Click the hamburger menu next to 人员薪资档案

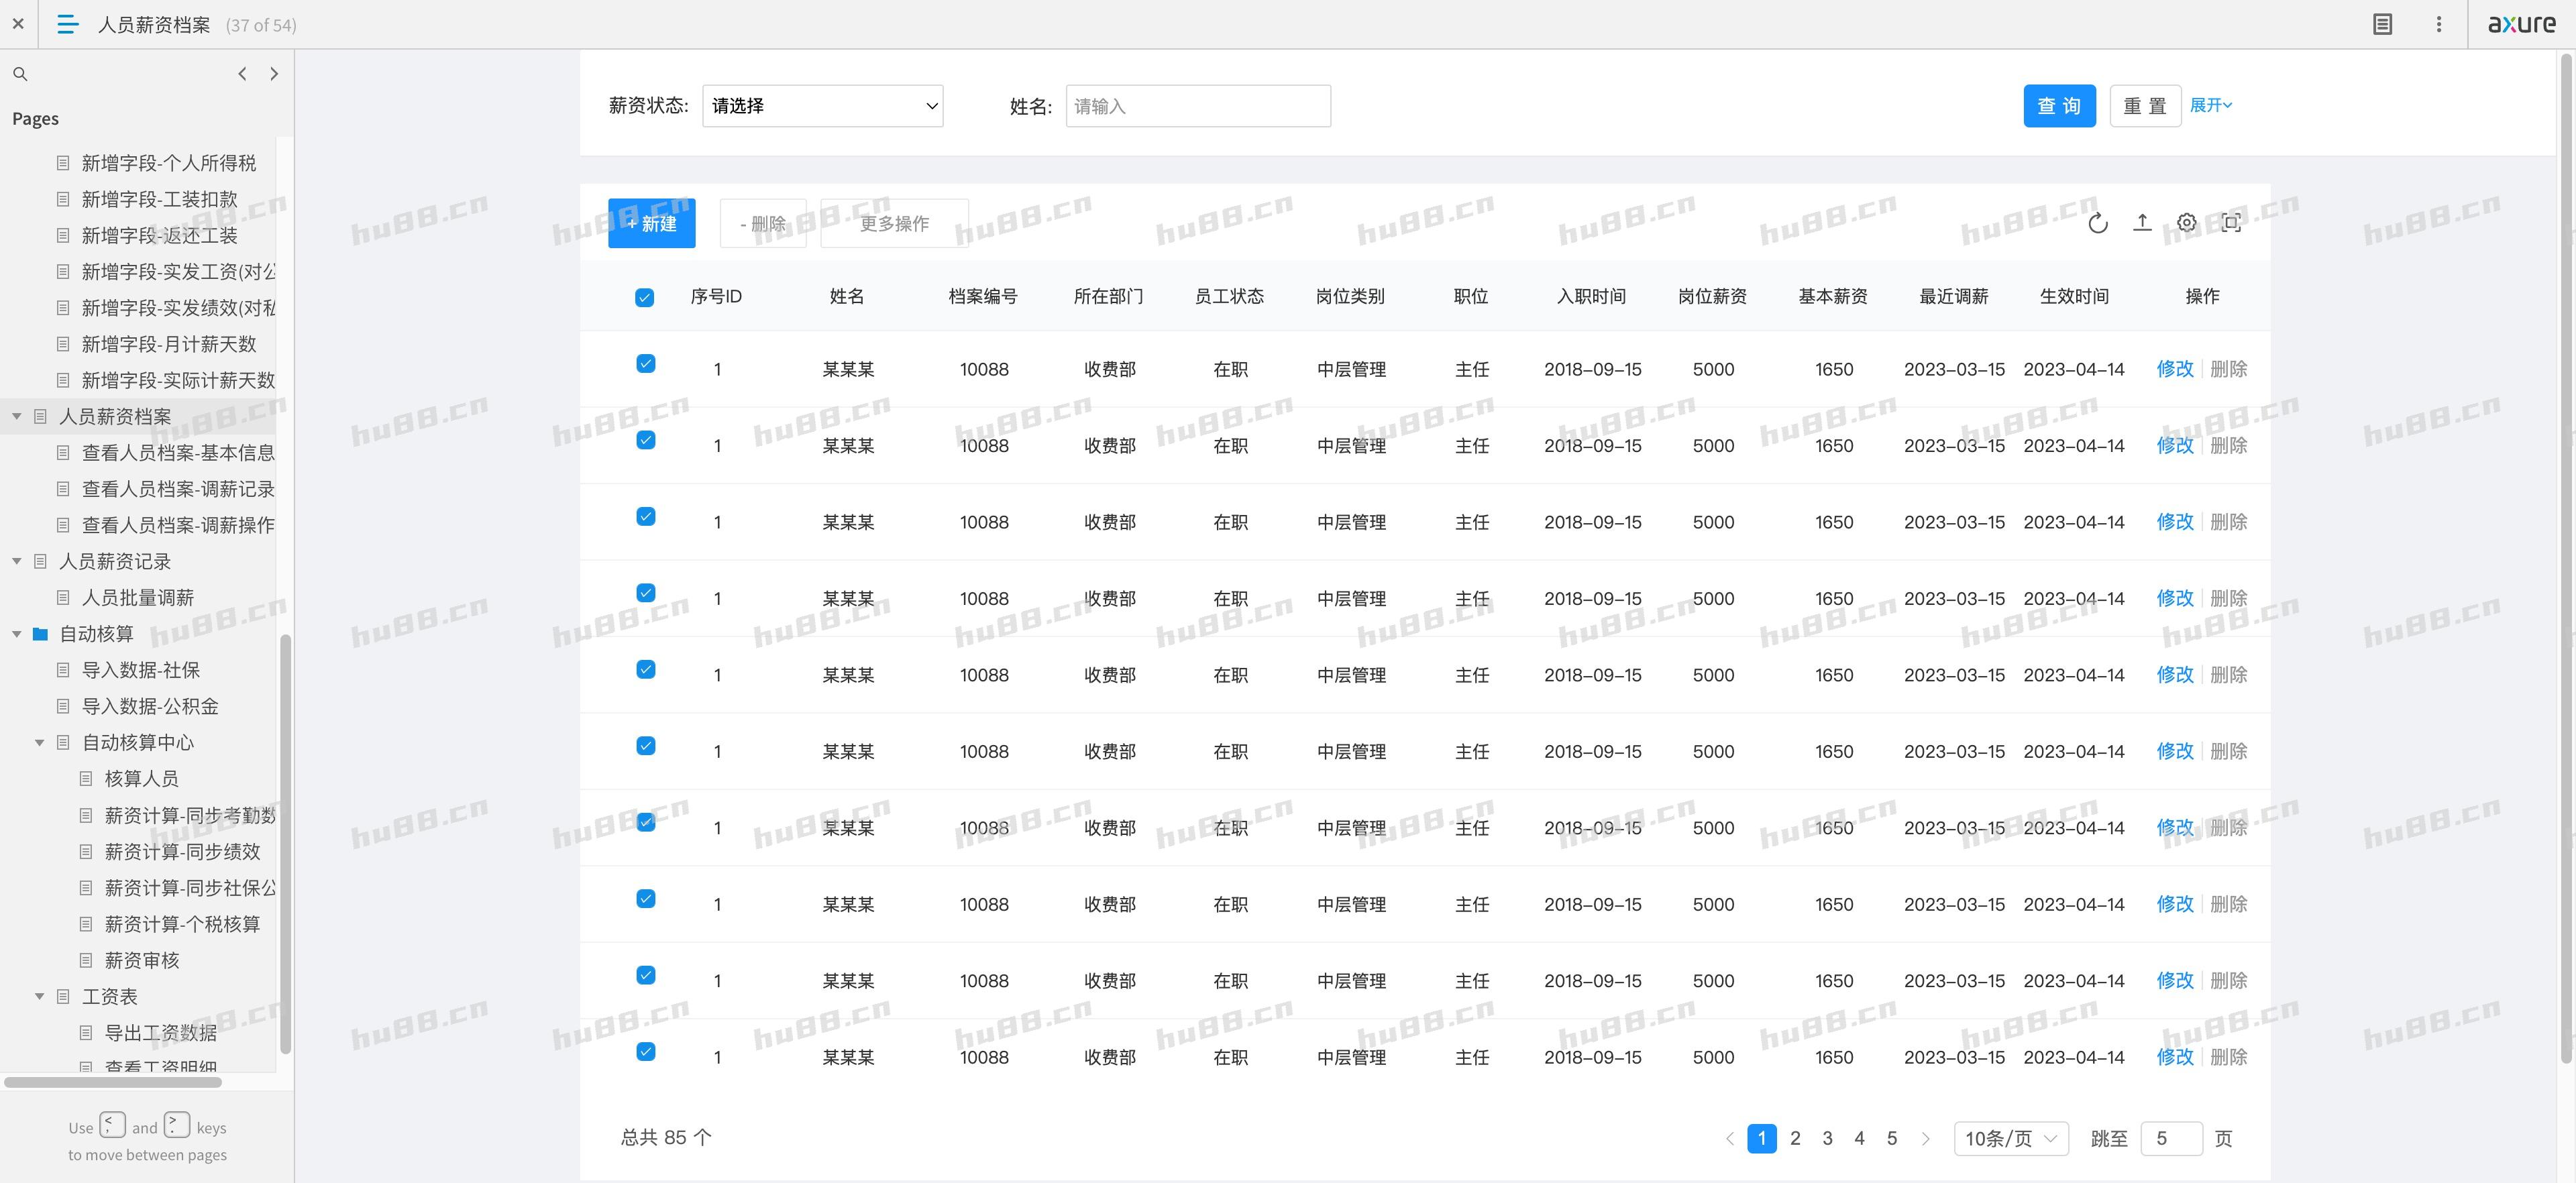pyautogui.click(x=66, y=24)
